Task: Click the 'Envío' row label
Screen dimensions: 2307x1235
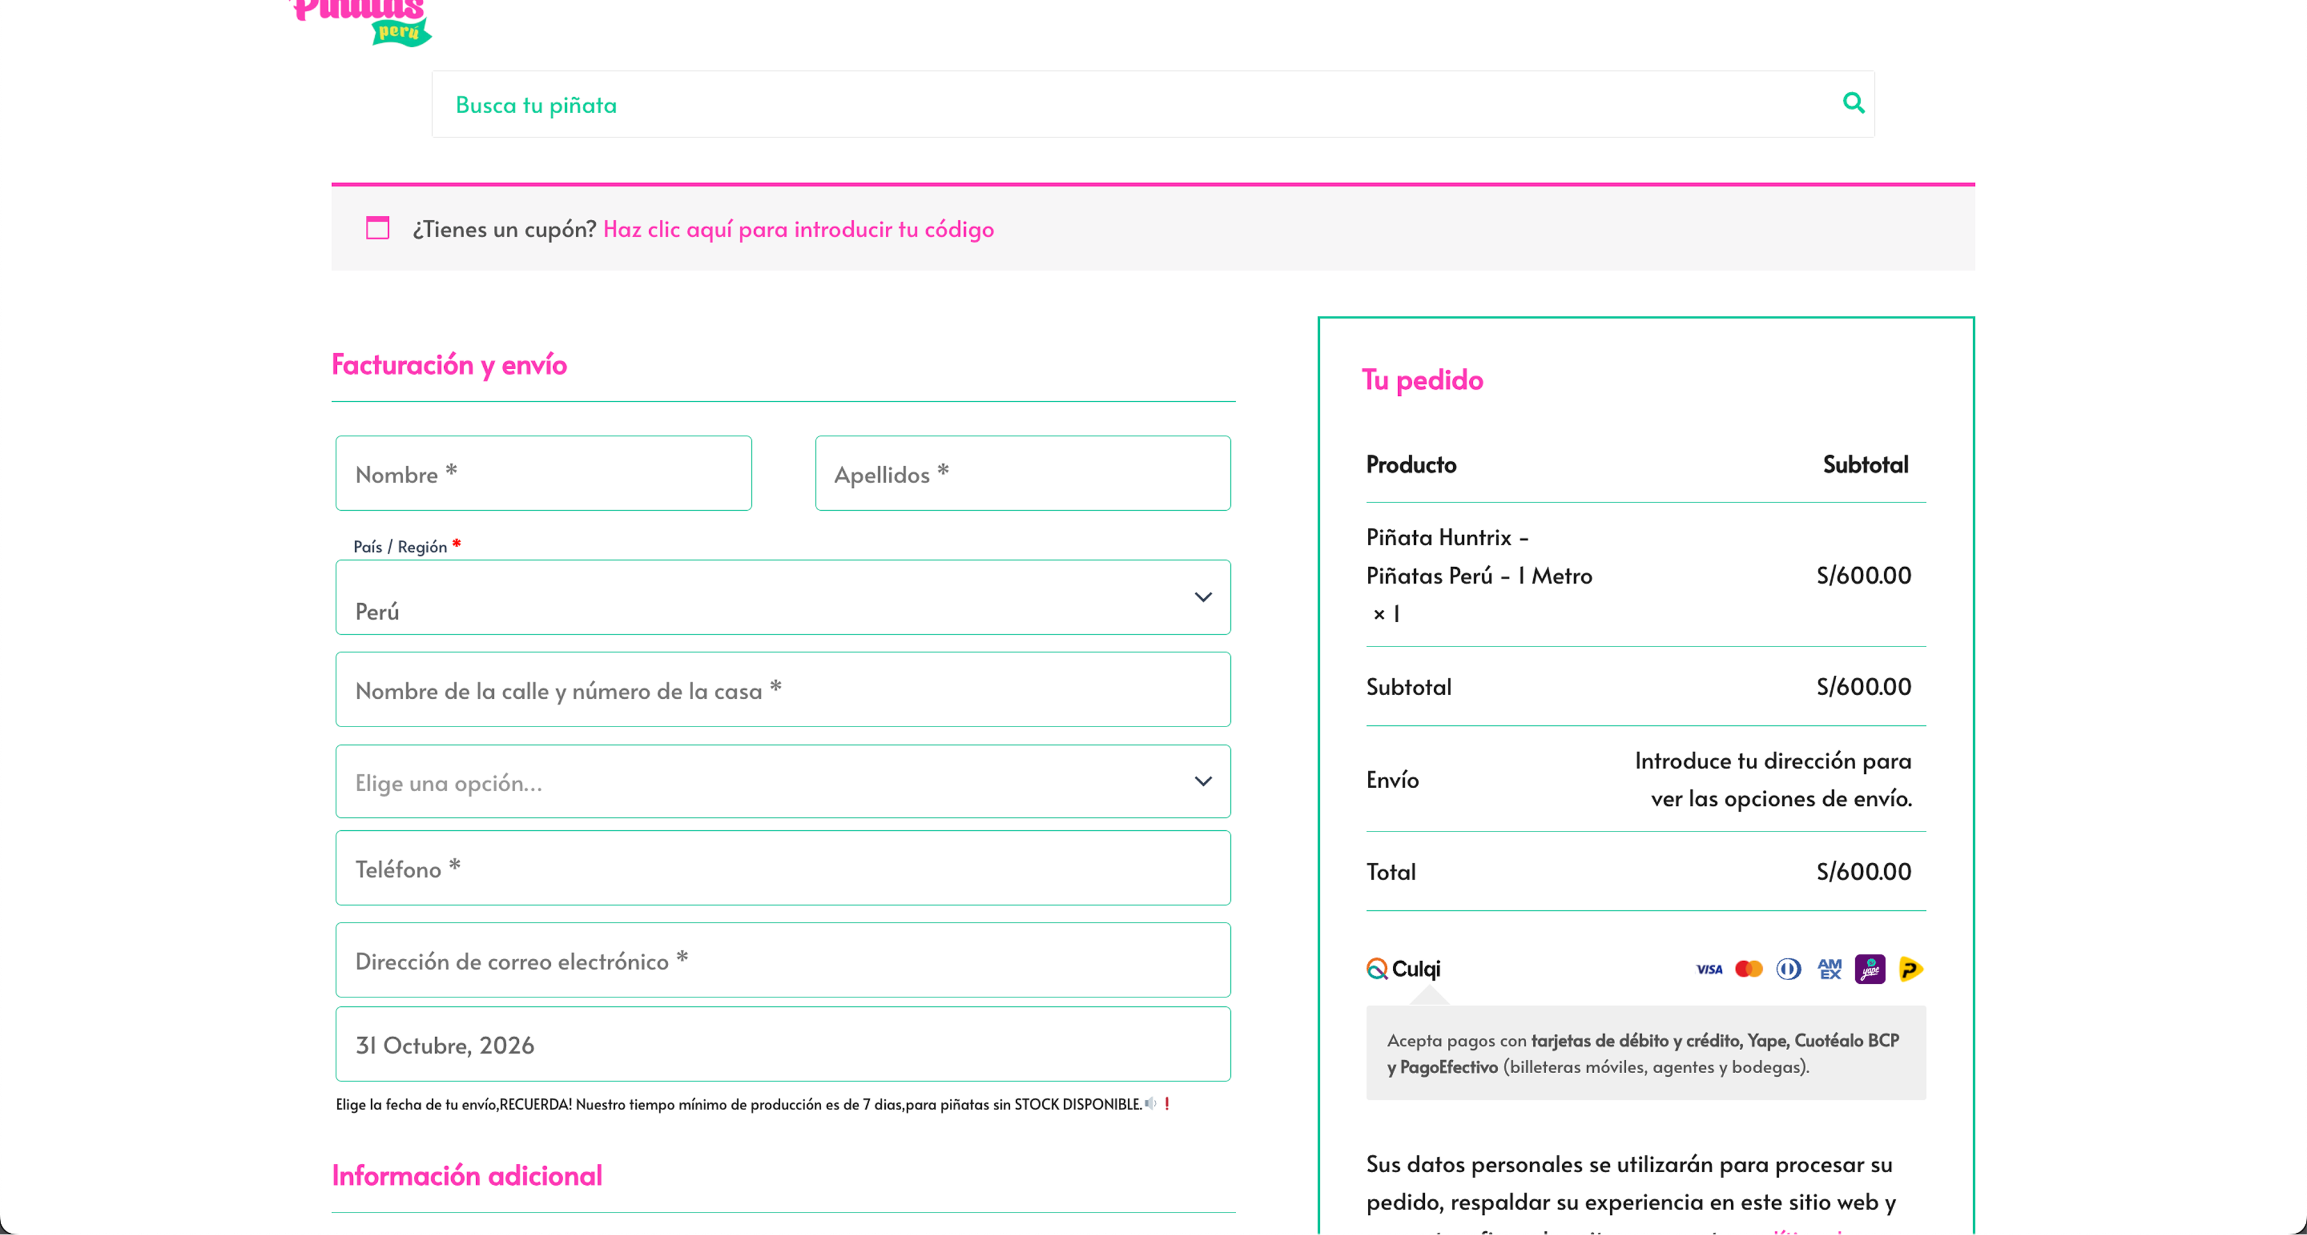Action: 1392,779
